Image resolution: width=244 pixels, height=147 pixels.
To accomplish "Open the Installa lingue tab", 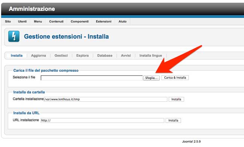I will (x=151, y=55).
